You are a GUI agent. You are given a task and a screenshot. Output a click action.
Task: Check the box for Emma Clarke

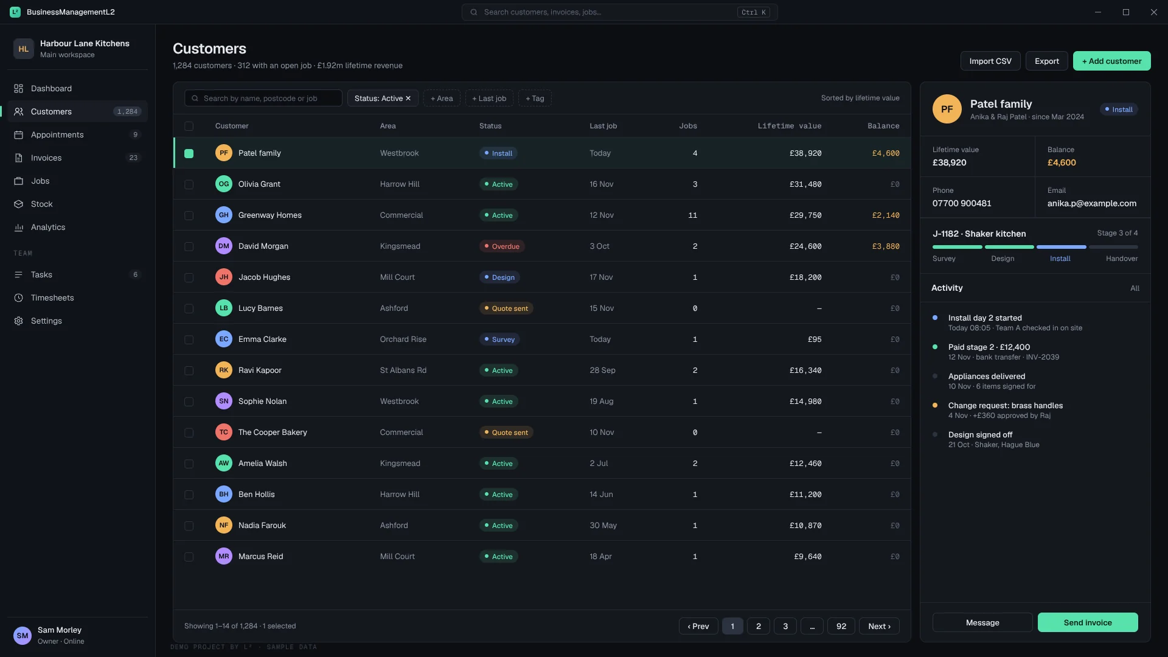(189, 339)
